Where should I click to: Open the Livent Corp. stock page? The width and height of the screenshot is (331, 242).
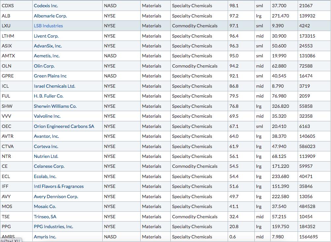(x=46, y=36)
